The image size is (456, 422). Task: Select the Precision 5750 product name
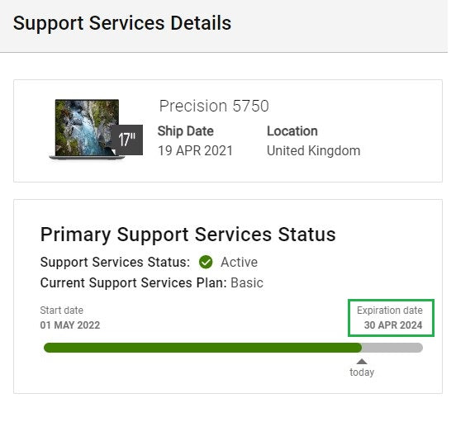(214, 106)
